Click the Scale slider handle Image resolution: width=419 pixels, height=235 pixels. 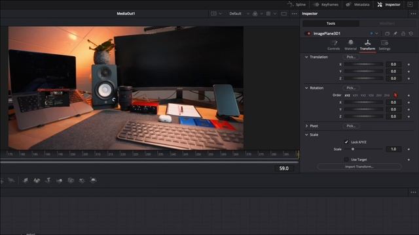tap(353, 149)
